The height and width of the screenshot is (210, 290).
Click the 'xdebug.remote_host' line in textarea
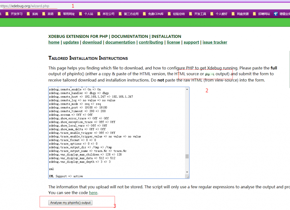(x=91, y=97)
